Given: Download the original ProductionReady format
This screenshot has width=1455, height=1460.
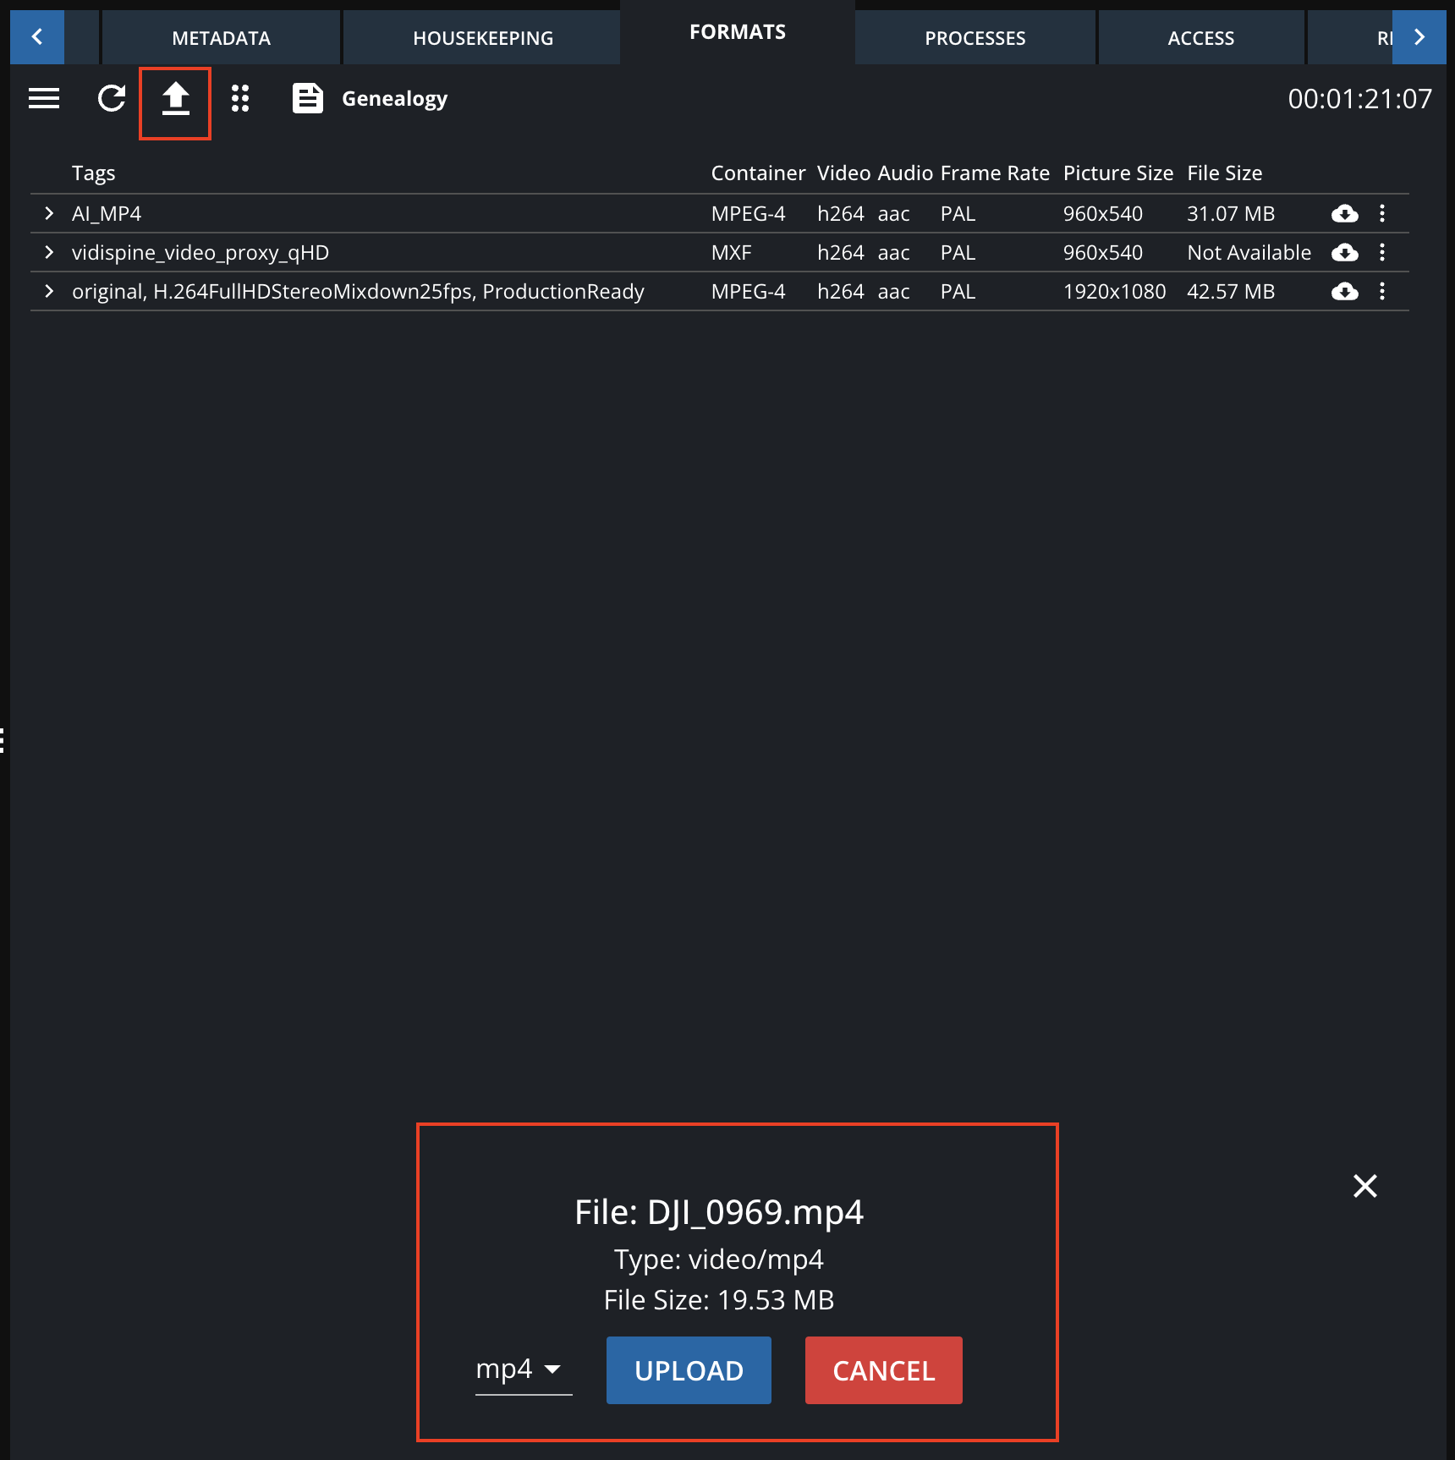Looking at the screenshot, I should click(1345, 292).
